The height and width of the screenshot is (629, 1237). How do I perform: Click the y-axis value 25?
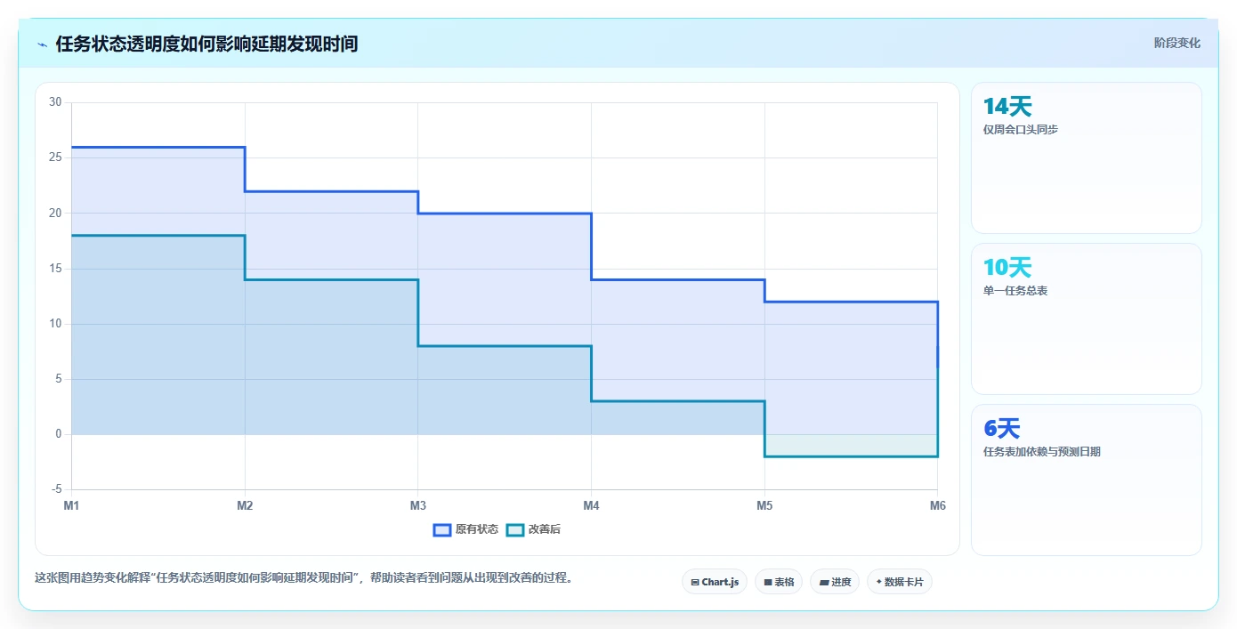(x=55, y=157)
